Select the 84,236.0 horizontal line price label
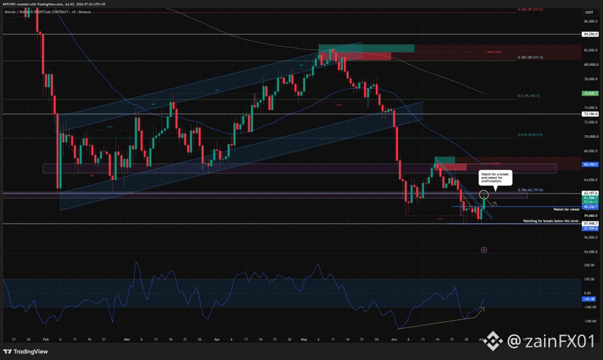603x360 pixels. click(591, 34)
